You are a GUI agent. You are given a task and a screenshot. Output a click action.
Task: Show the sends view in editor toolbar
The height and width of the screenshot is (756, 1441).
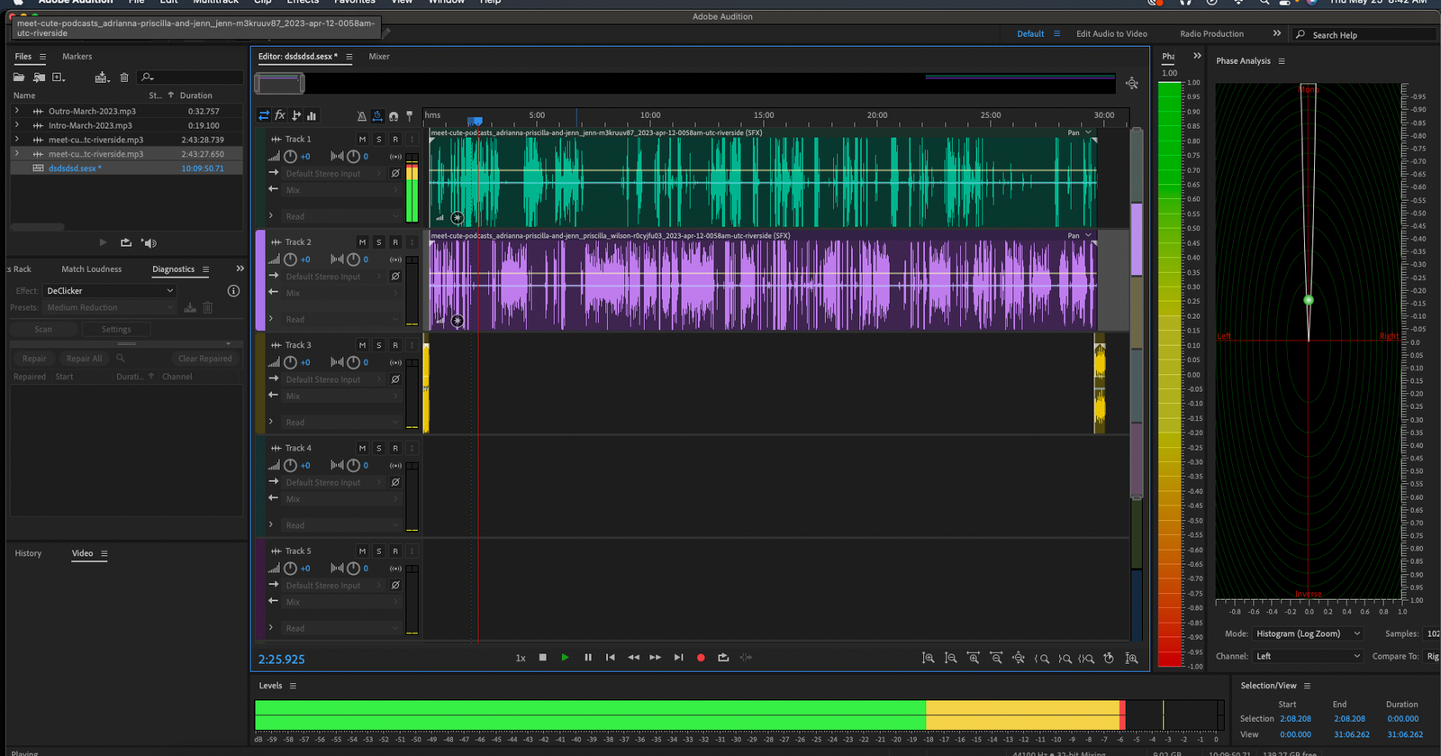click(x=296, y=115)
